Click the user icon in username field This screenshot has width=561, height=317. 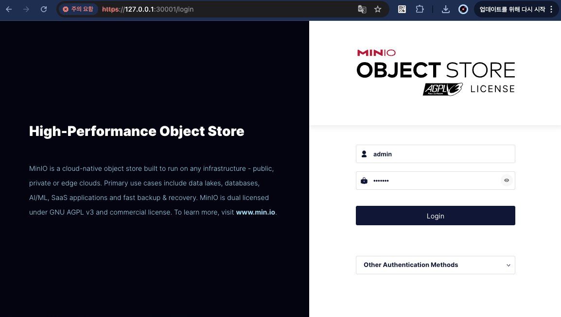[x=364, y=154]
